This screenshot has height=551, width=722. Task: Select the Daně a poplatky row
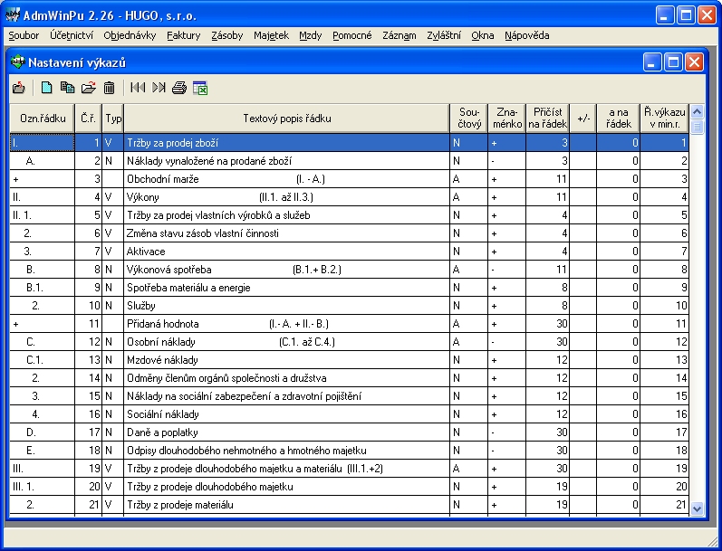click(x=349, y=432)
